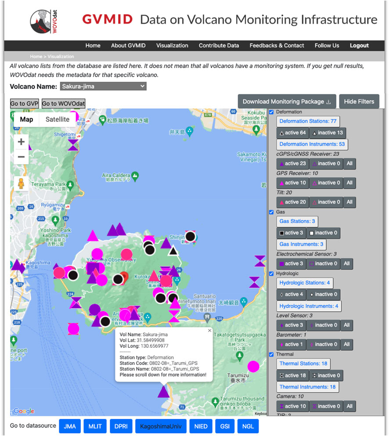Open the Visualization menu item
The image size is (389, 436).
pyautogui.click(x=172, y=46)
